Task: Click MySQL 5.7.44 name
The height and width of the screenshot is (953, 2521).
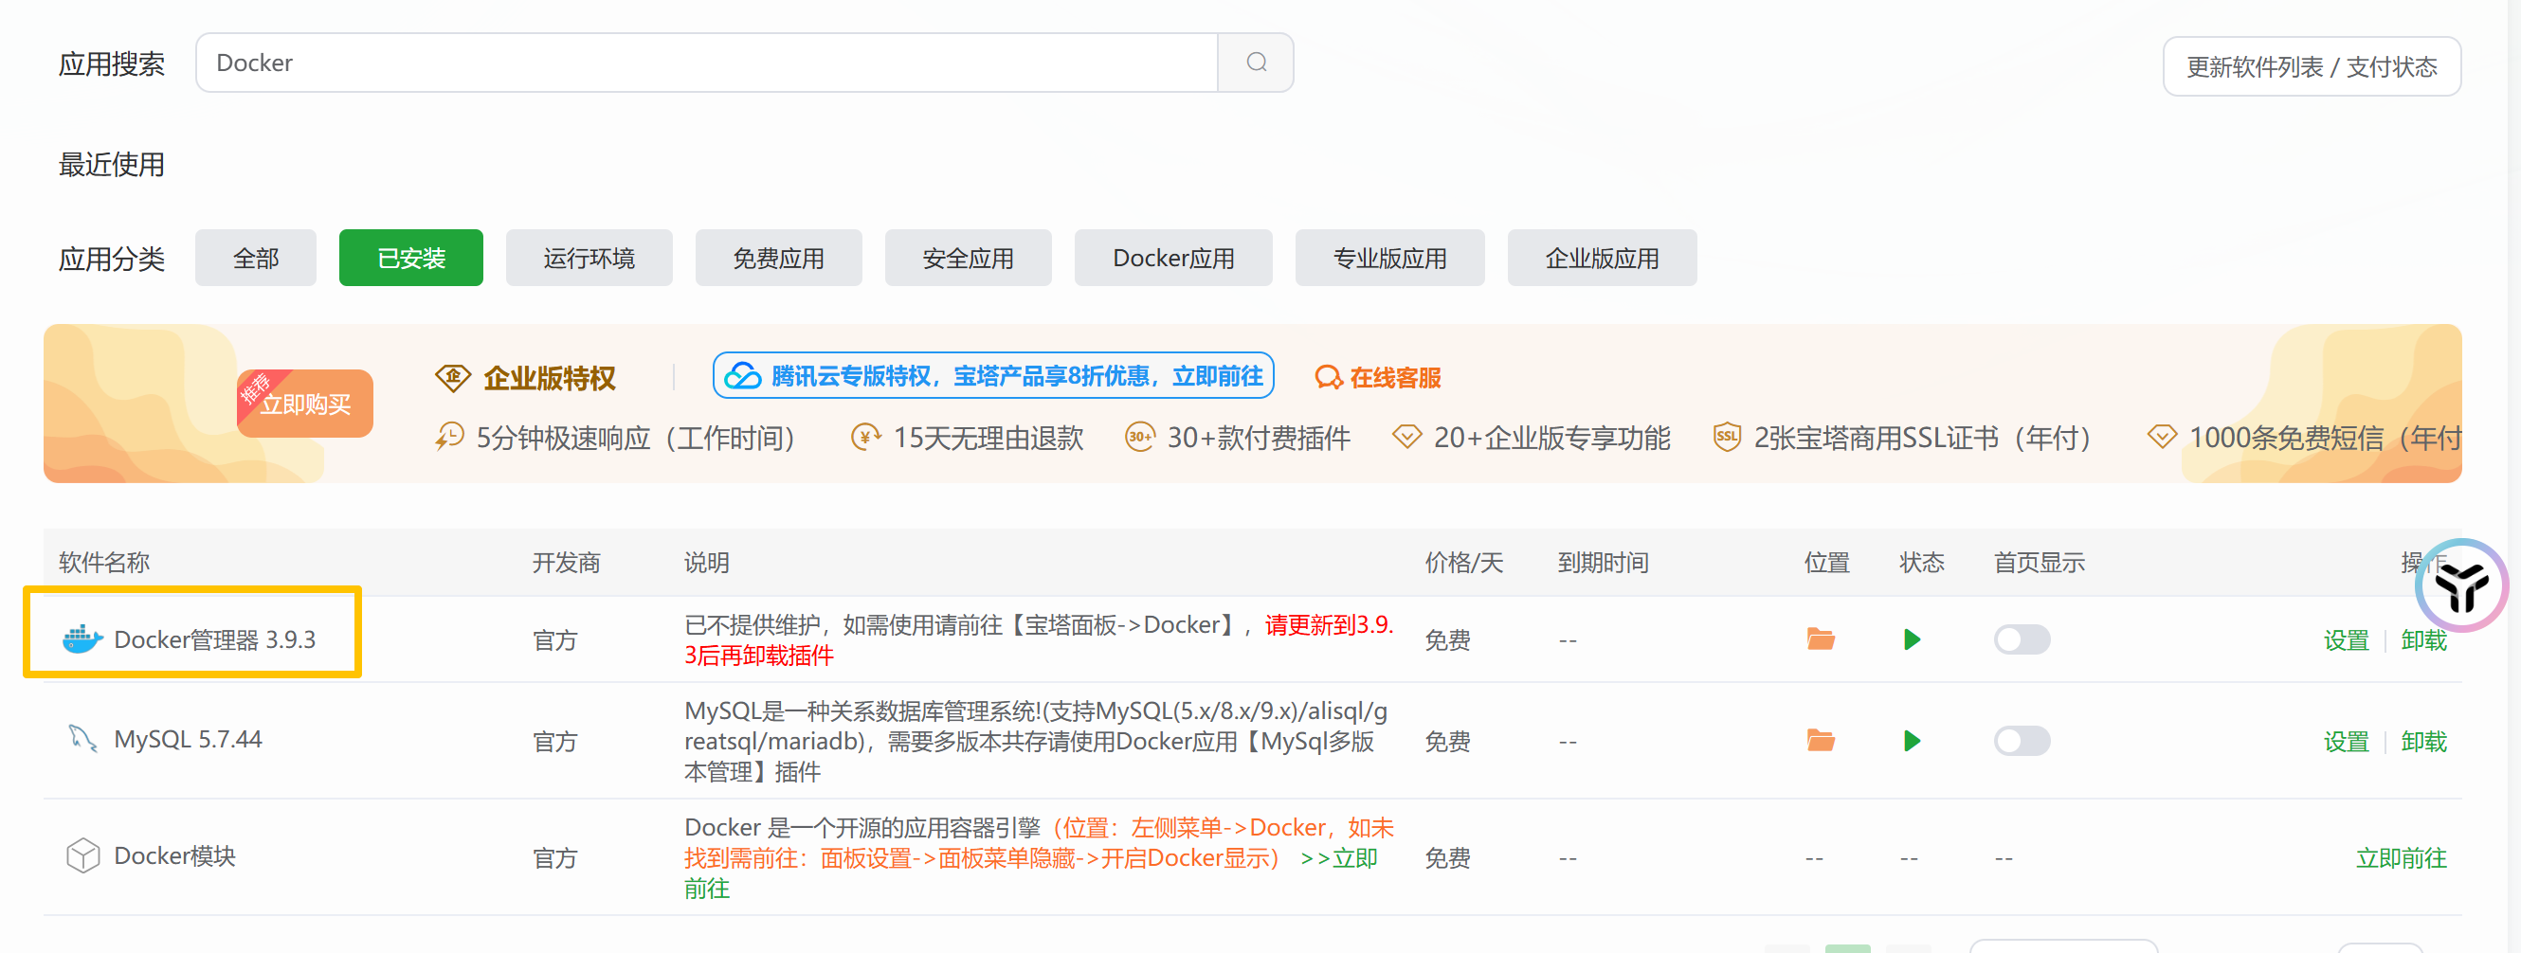Action: click(x=188, y=739)
